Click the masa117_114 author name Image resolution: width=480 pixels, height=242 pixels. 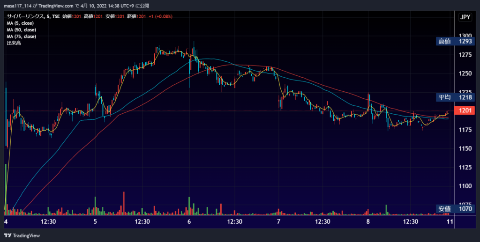(17, 6)
